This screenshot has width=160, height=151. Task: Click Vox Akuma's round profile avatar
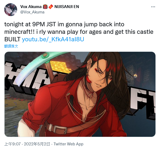click(11, 10)
